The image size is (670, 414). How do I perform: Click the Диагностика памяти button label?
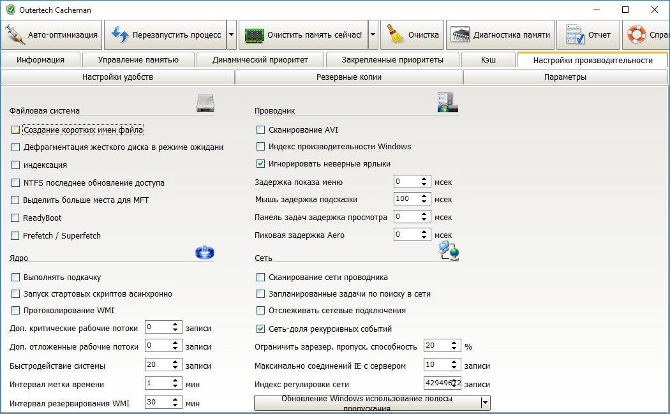coord(512,35)
